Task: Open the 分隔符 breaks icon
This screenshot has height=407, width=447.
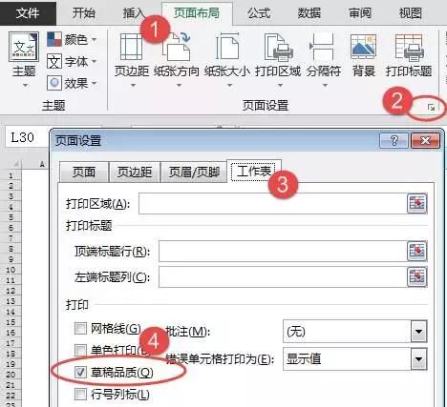Action: click(323, 47)
